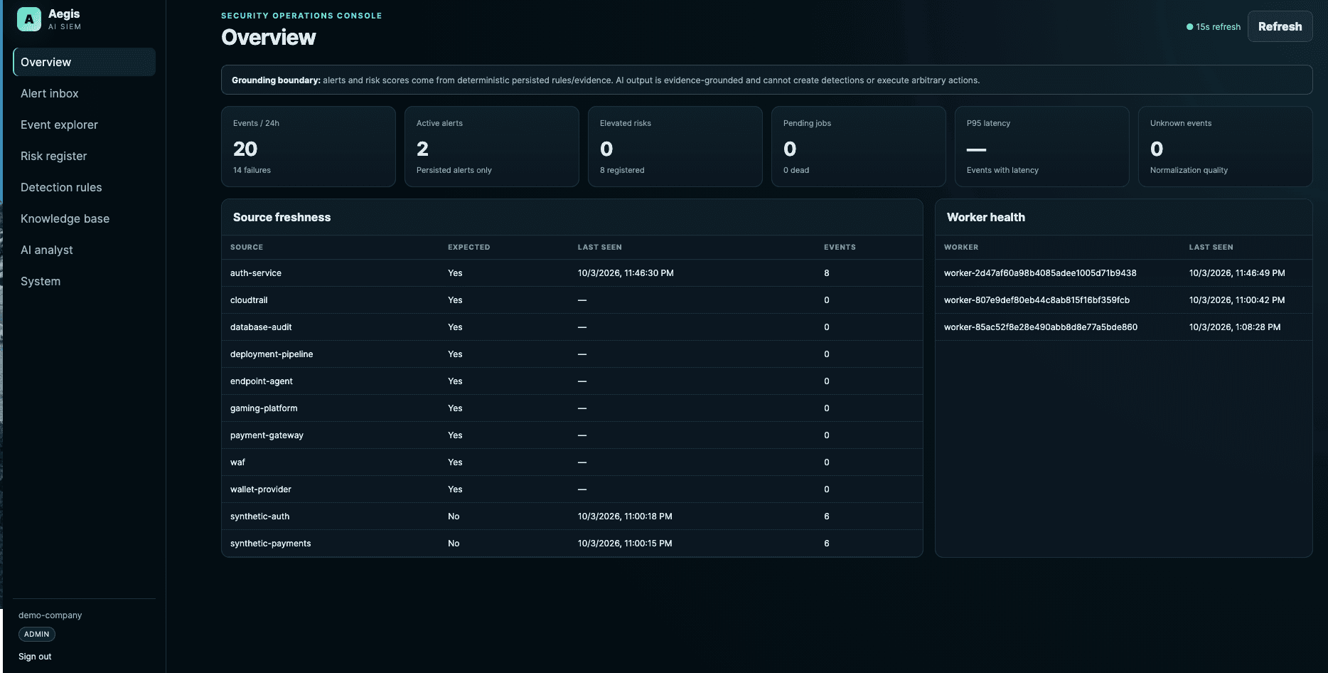The width and height of the screenshot is (1328, 673).
Task: Click the payment-gateway source name
Action: click(x=267, y=435)
